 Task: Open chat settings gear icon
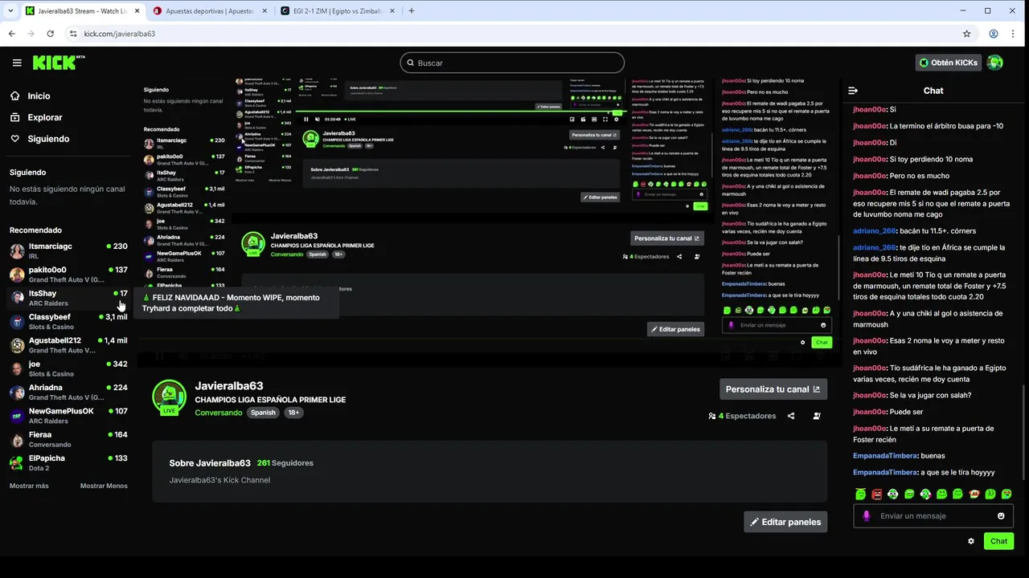pos(971,541)
